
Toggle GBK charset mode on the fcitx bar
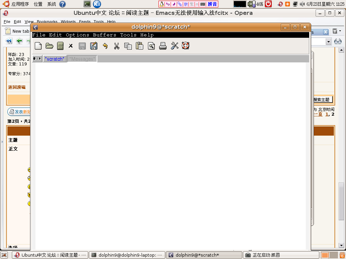tap(180, 4)
